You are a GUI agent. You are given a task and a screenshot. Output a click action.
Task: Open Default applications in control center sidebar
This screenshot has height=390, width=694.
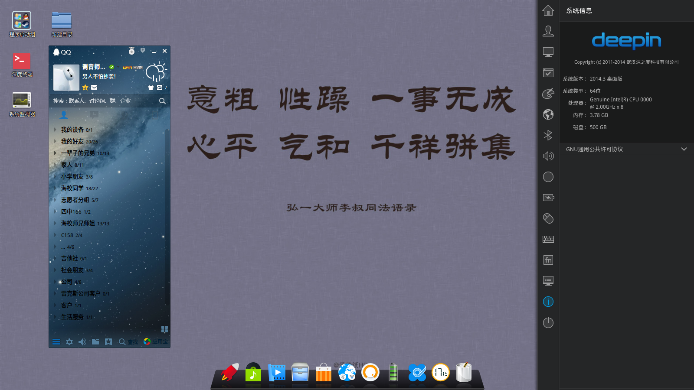548,73
